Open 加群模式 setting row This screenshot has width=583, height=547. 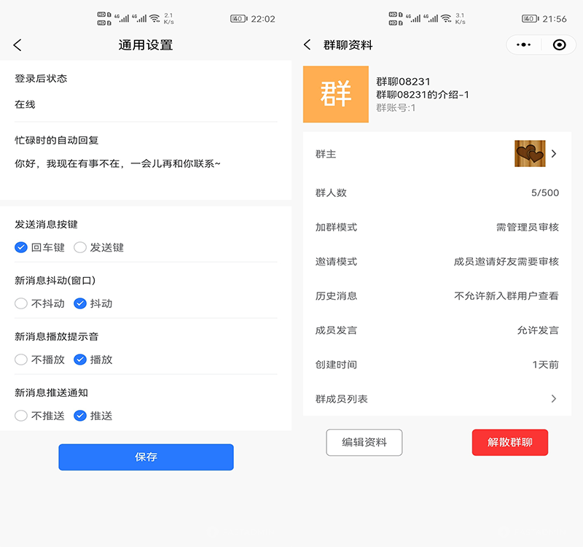coord(437,228)
